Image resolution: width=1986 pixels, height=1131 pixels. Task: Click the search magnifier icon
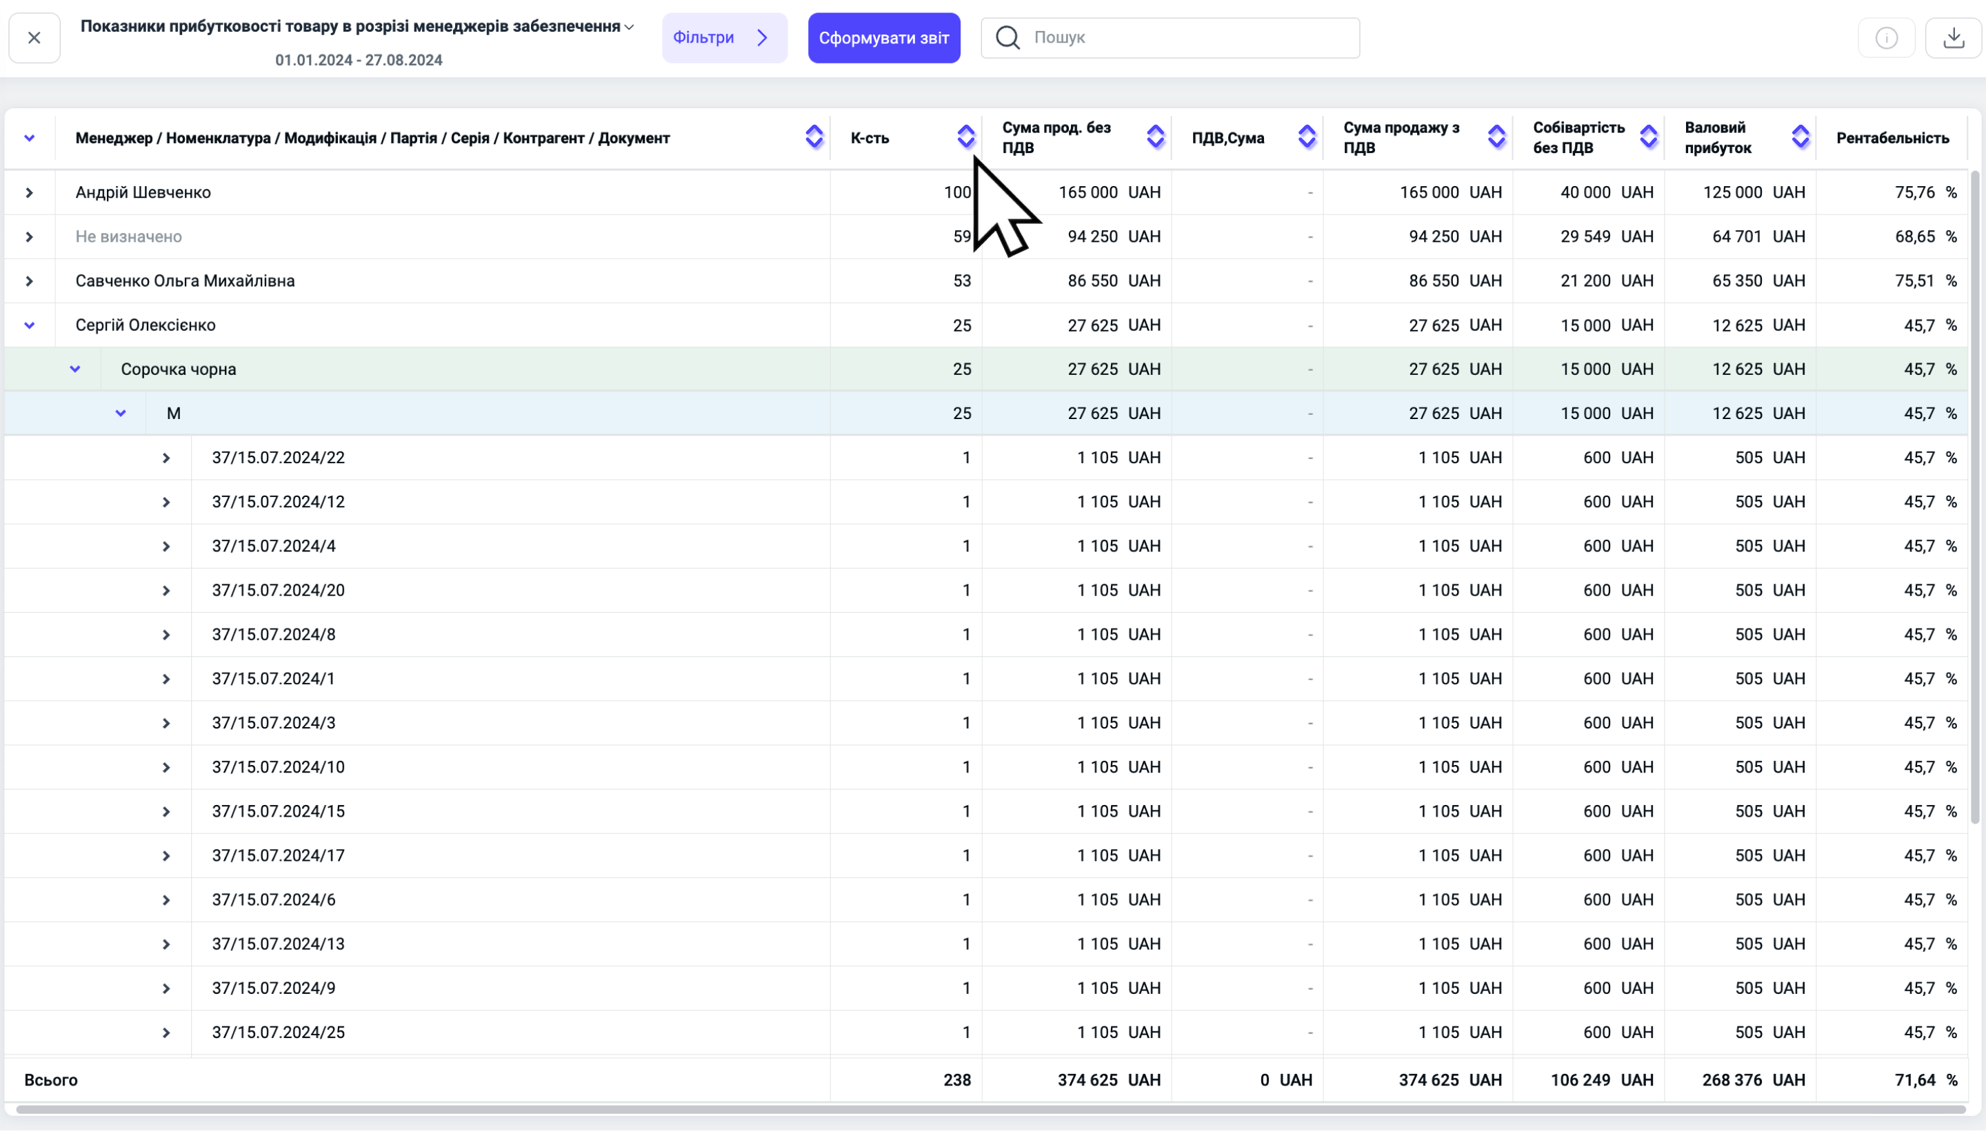(1007, 37)
